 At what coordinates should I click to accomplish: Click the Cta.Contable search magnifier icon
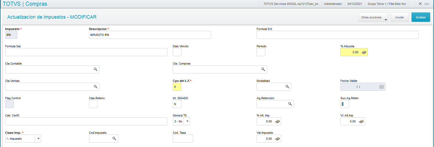tap(95, 69)
